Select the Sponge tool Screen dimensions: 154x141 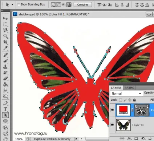[x=5, y=96]
